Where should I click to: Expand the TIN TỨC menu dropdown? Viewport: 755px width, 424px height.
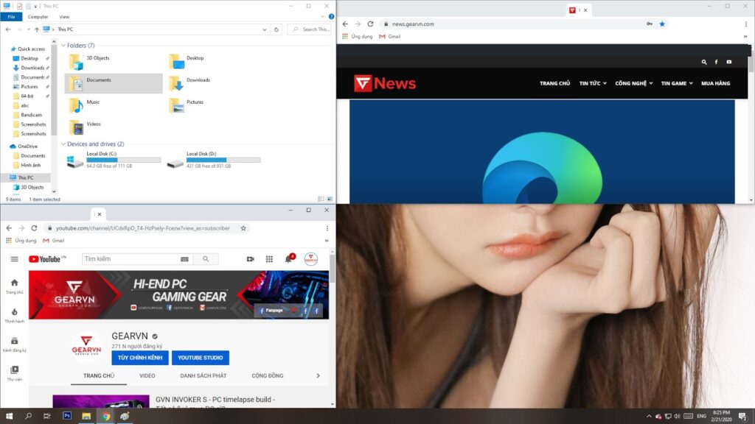605,84
